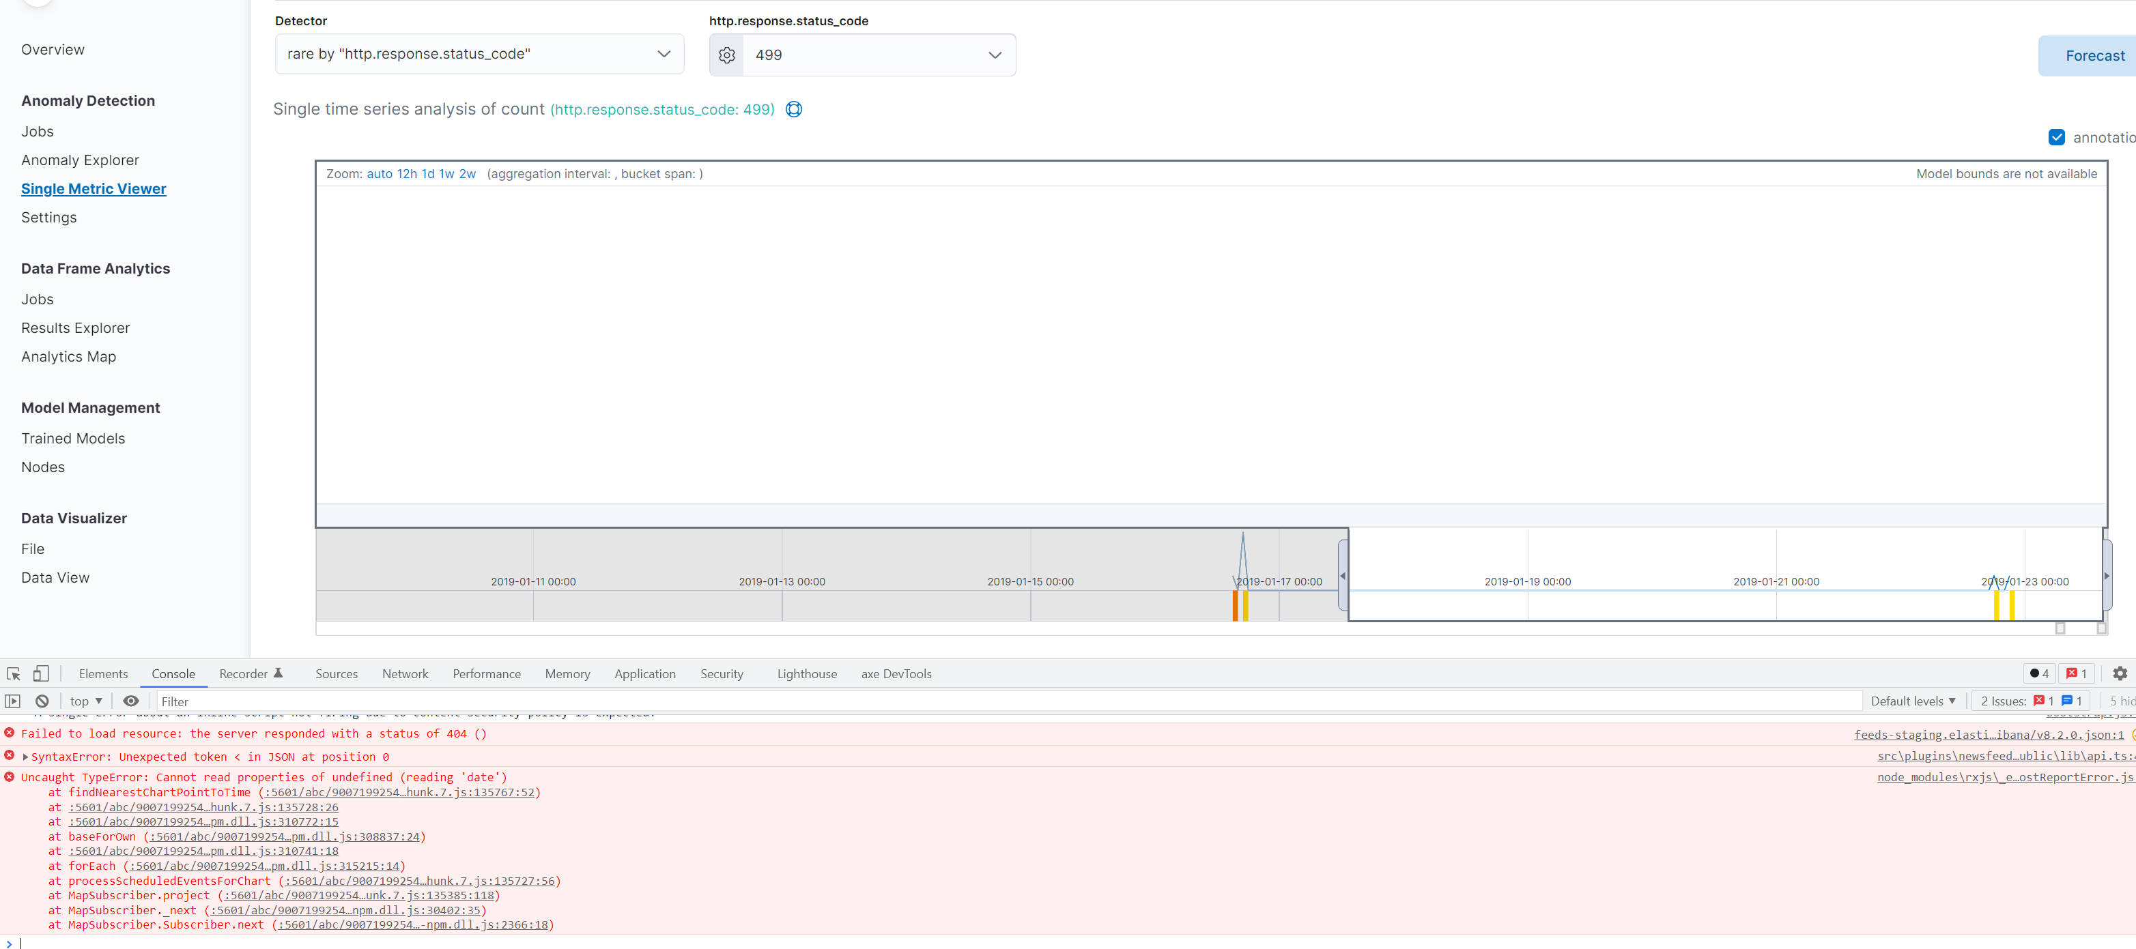Toggle the device toolbar icon

tap(41, 674)
